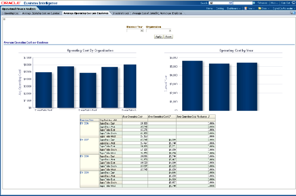Open the Organization dropdown
Screen dimensions: 296x196
coord(159,30)
